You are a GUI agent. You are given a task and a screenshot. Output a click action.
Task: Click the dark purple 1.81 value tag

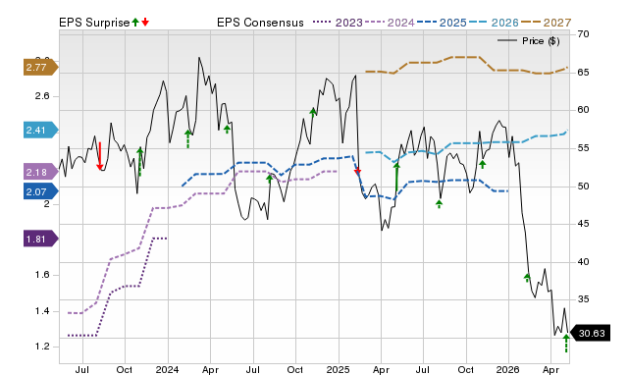(x=41, y=240)
